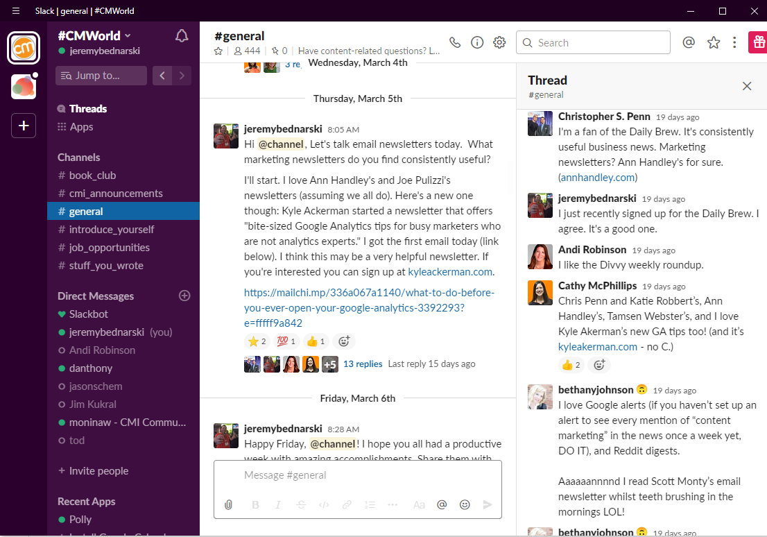Open the mailchi.mp newsletter link
767x537 pixels.
pyautogui.click(x=370, y=308)
